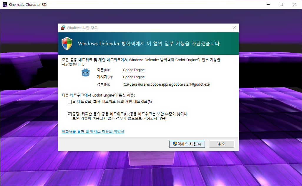The image size is (302, 186).
Task: Click the firewall icon in dialog title
Action: point(63,28)
